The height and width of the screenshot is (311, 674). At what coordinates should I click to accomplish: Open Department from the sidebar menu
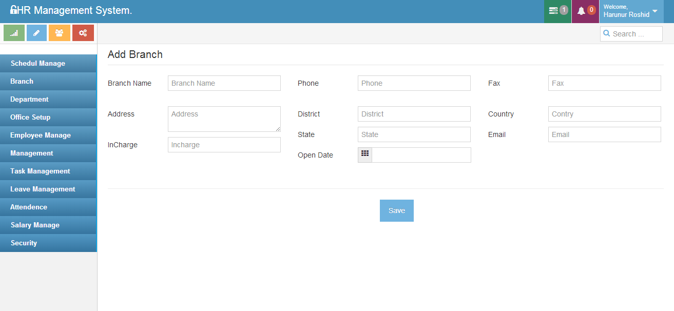[29, 99]
